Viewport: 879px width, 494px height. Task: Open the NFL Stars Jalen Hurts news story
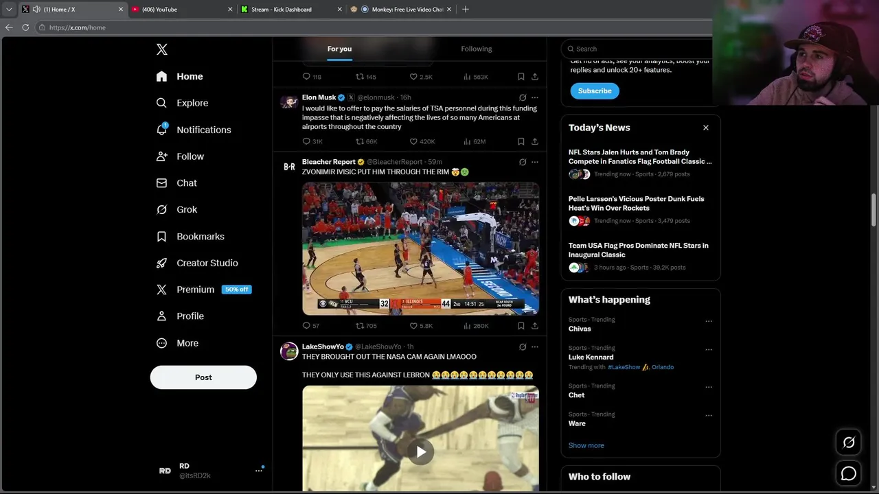pyautogui.click(x=640, y=165)
